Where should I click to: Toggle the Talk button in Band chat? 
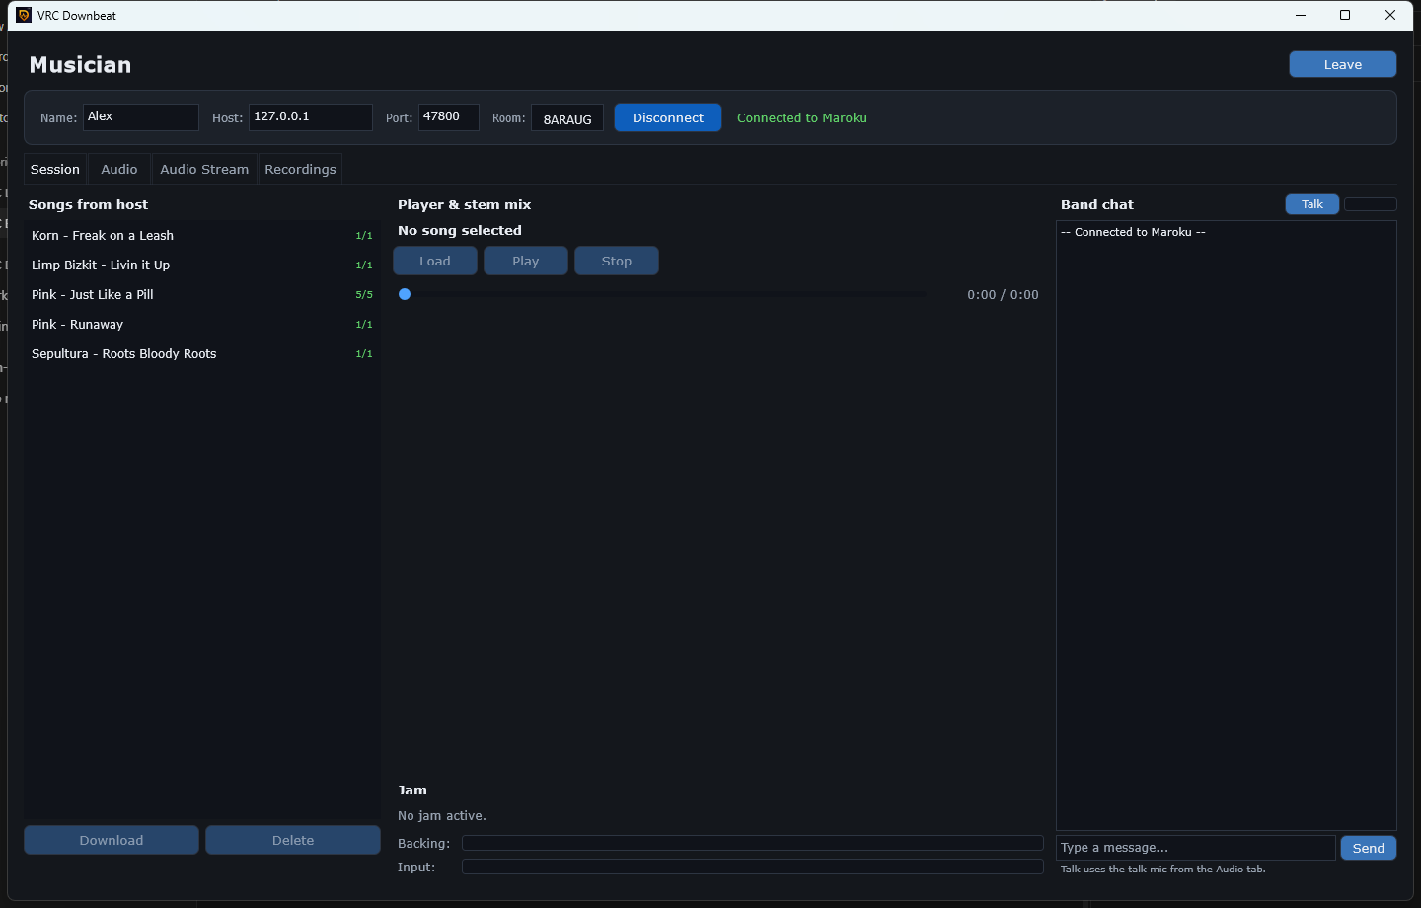[x=1312, y=204]
